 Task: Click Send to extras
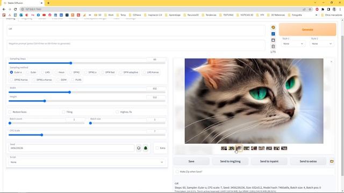(308, 161)
